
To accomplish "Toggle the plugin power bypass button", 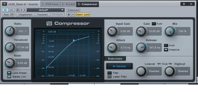I will click(x=5, y=10).
